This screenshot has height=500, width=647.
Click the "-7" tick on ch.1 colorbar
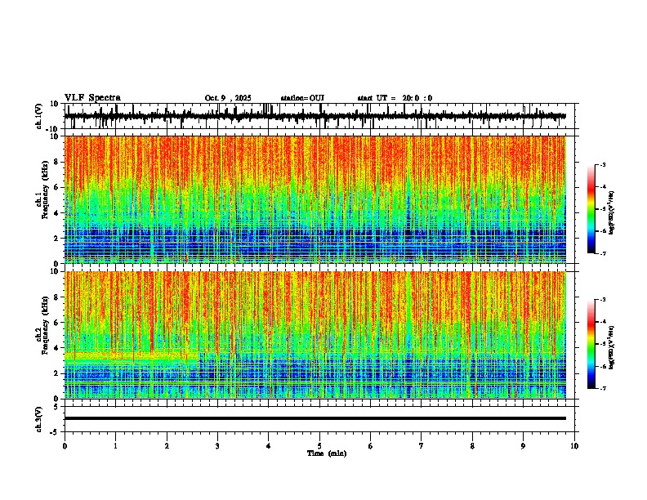(x=603, y=253)
